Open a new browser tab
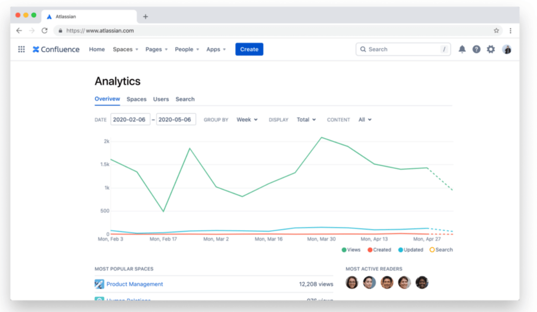The width and height of the screenshot is (537, 312). (x=146, y=16)
